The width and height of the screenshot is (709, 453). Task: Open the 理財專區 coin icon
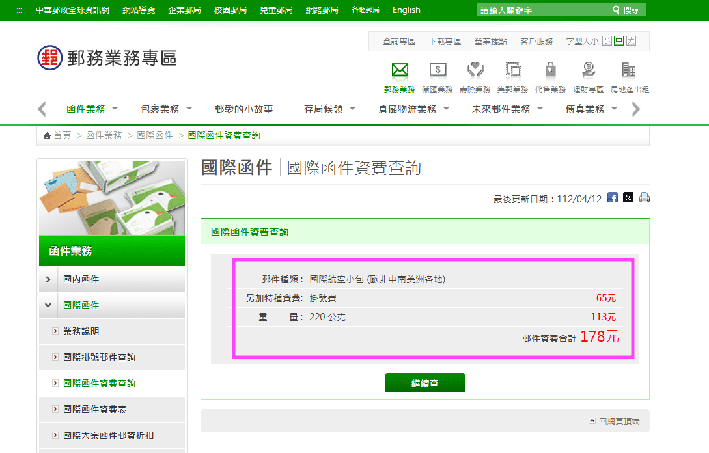[x=589, y=70]
